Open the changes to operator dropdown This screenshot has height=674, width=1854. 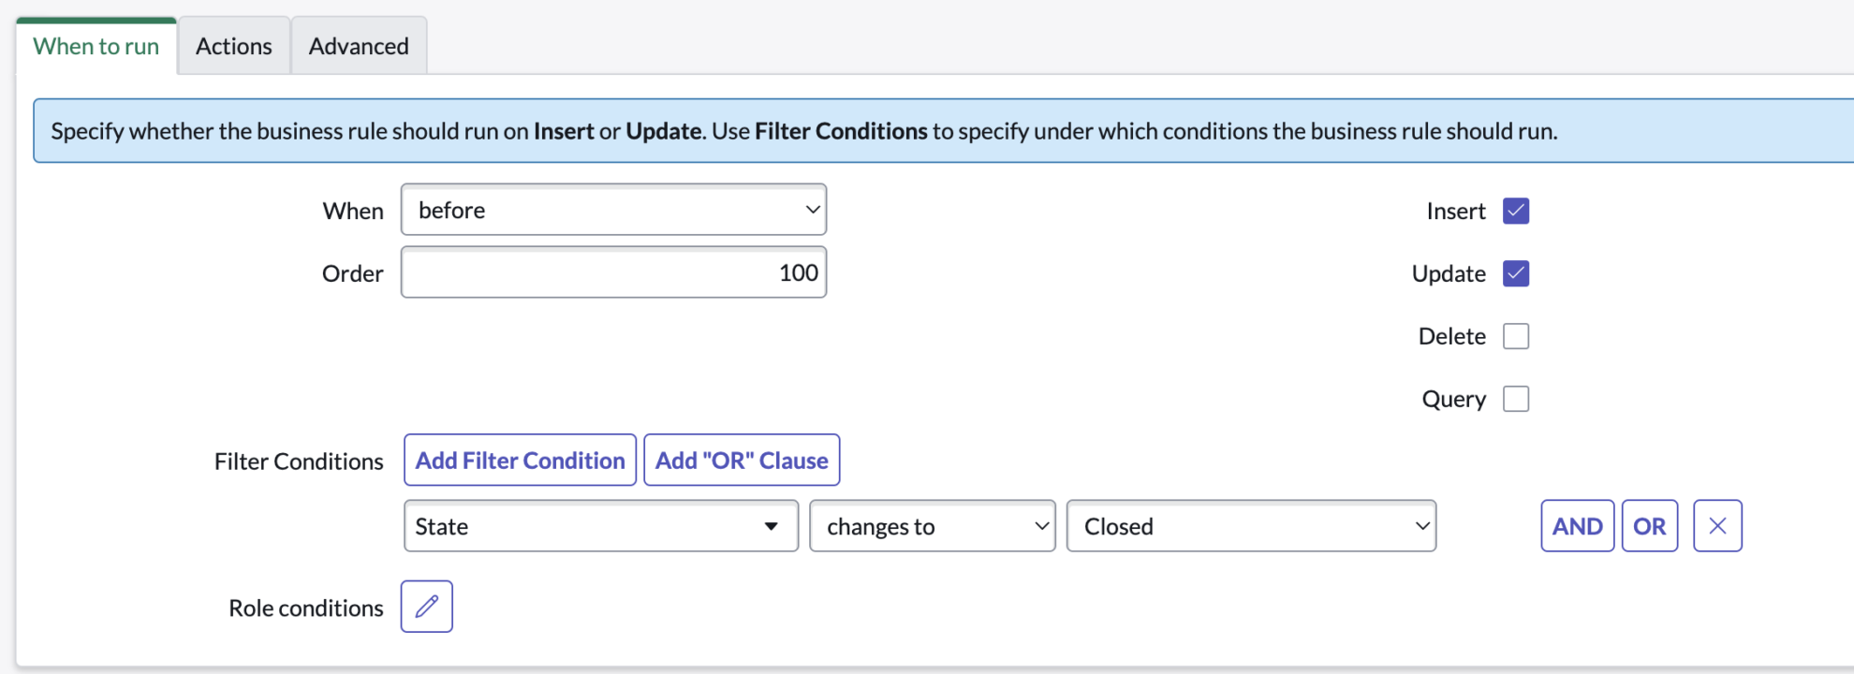coord(932,525)
